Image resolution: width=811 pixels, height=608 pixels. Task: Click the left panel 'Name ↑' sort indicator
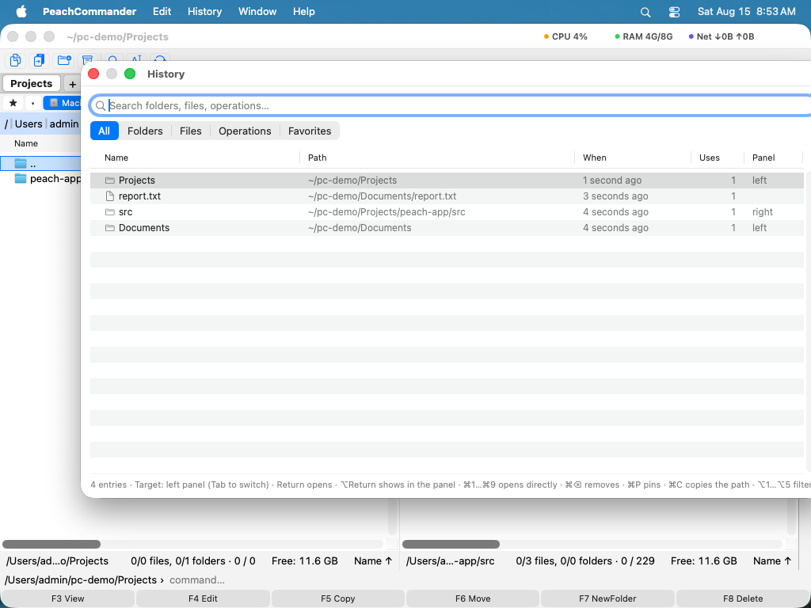373,561
